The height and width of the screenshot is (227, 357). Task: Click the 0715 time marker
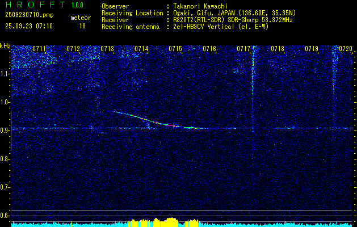[175, 49]
